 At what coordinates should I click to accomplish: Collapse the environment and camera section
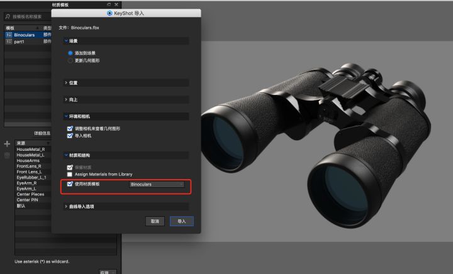click(x=126, y=116)
